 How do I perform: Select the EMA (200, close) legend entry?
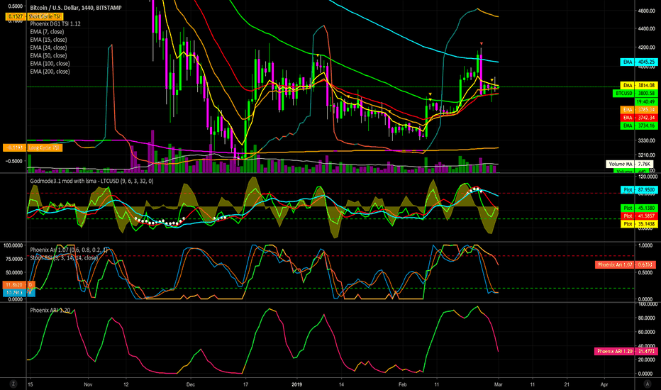click(x=50, y=72)
